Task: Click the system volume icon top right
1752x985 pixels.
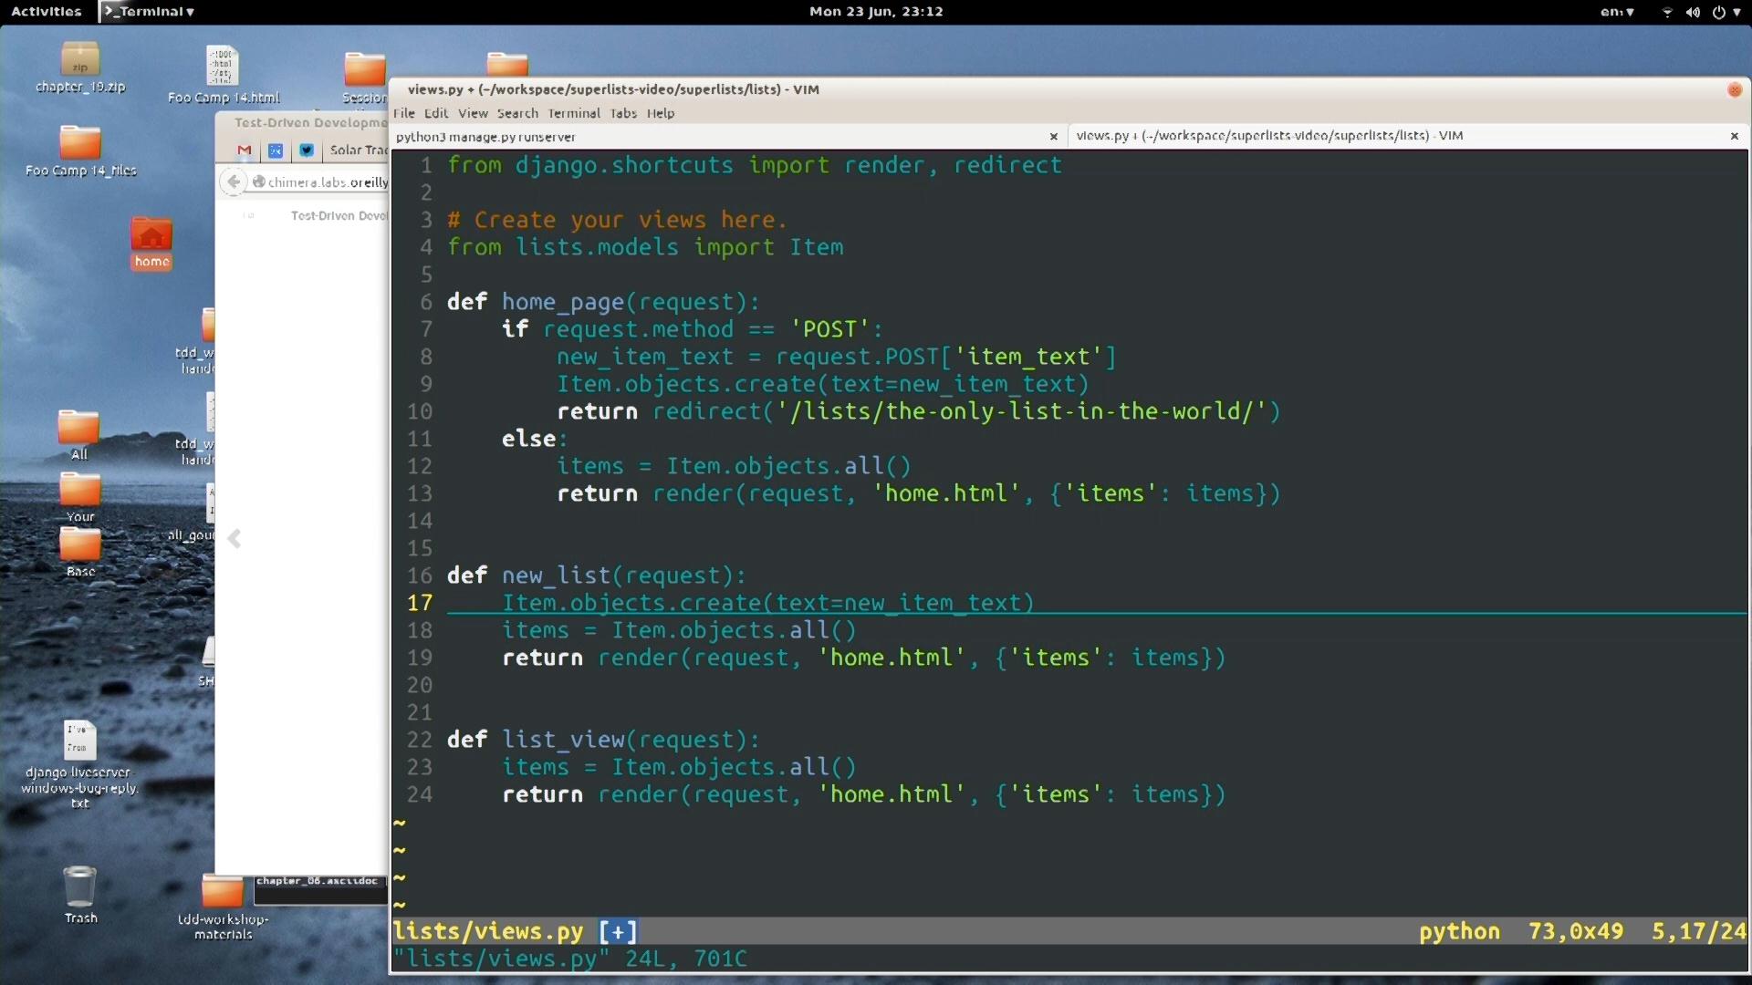Action: pos(1693,11)
